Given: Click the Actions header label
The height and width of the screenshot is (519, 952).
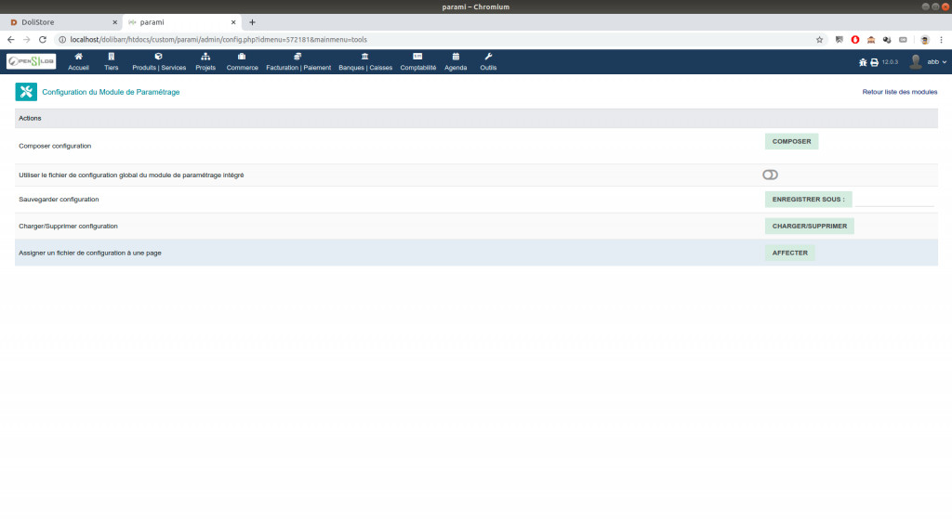Looking at the screenshot, I should (x=30, y=118).
